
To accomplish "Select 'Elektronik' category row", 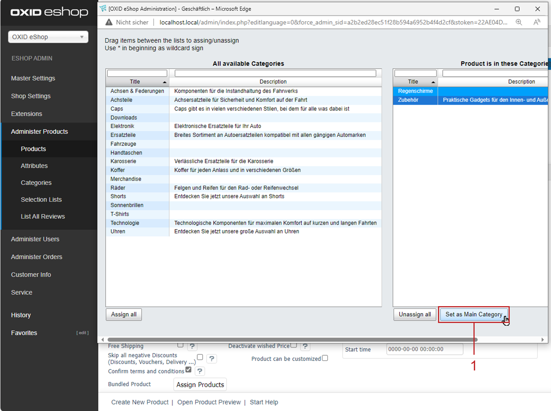I will point(244,126).
